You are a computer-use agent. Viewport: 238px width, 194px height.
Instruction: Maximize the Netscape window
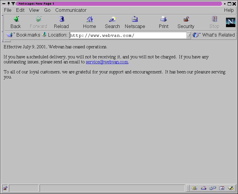click(229, 4)
